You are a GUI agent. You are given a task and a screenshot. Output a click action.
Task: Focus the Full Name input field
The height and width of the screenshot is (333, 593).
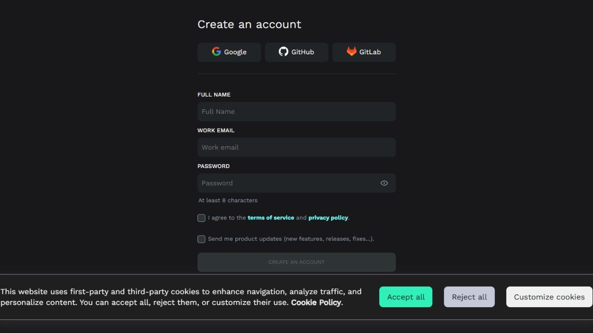point(296,111)
